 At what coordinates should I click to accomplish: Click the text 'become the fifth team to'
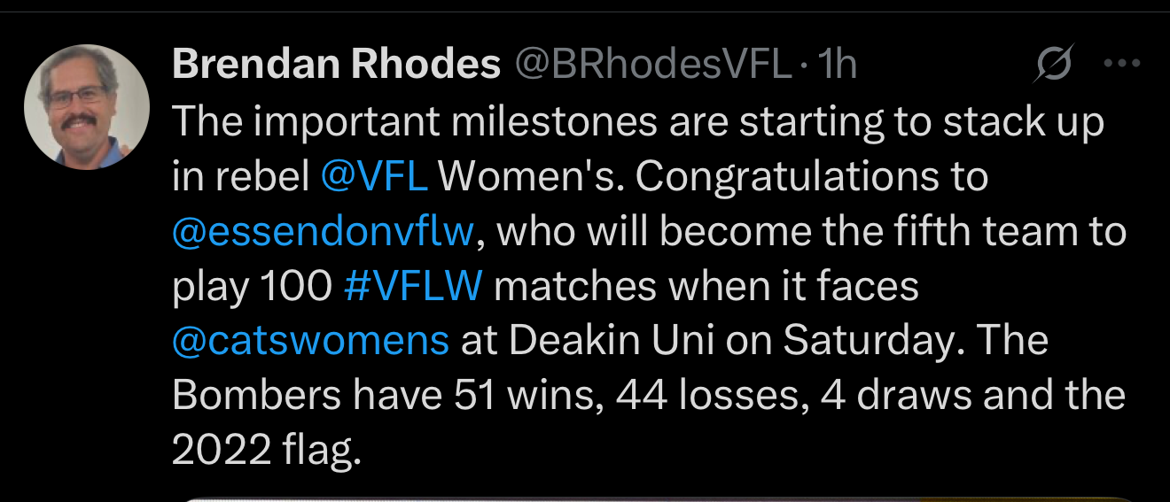coord(902,232)
